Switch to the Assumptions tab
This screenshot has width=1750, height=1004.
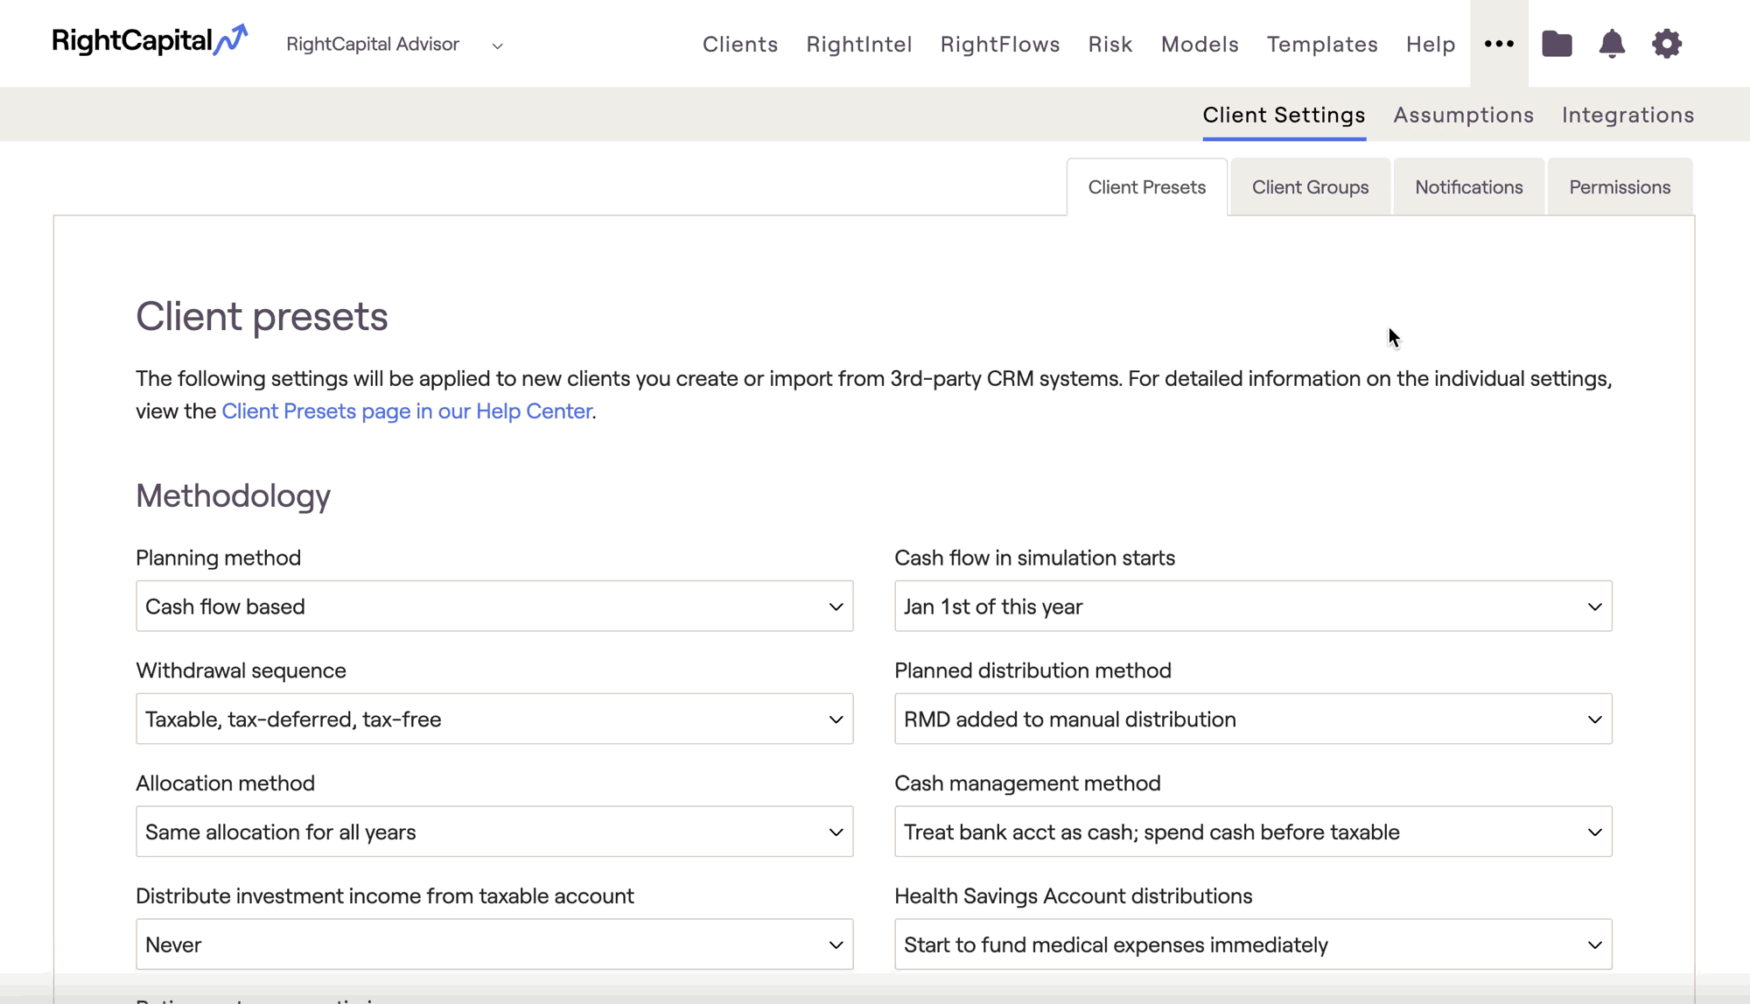tap(1463, 115)
